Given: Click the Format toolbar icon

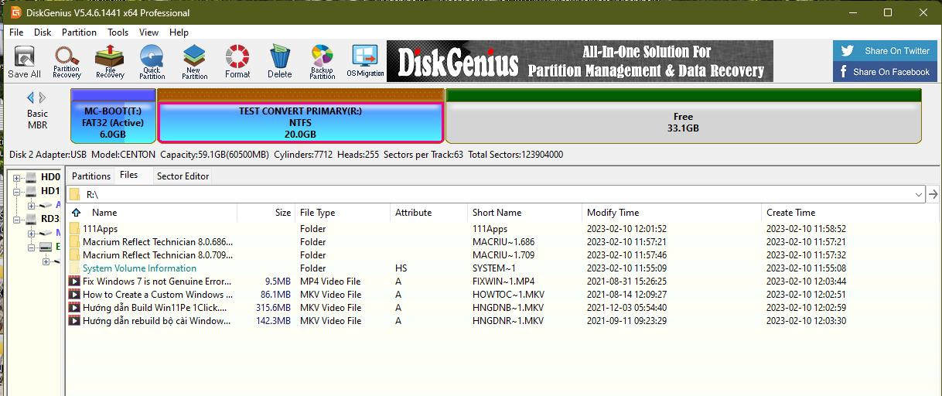Looking at the screenshot, I should tap(237, 62).
